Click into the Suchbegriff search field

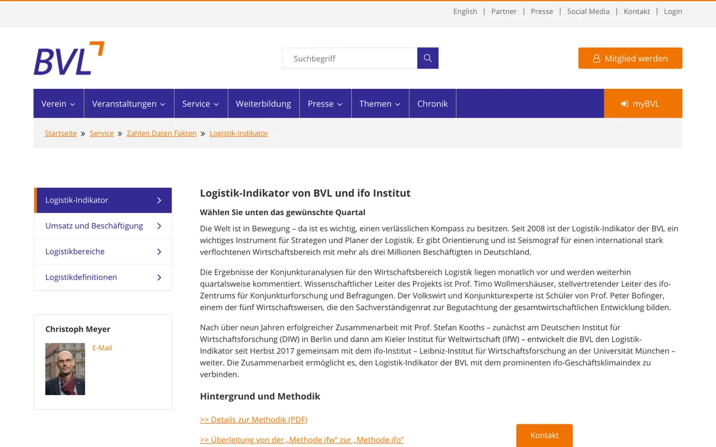coord(350,58)
